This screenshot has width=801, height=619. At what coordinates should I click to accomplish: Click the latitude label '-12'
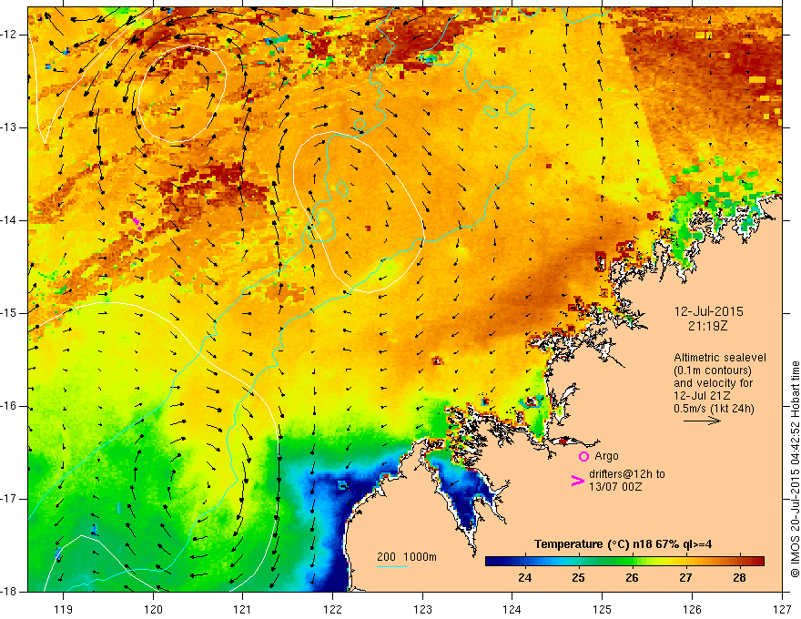(10, 35)
